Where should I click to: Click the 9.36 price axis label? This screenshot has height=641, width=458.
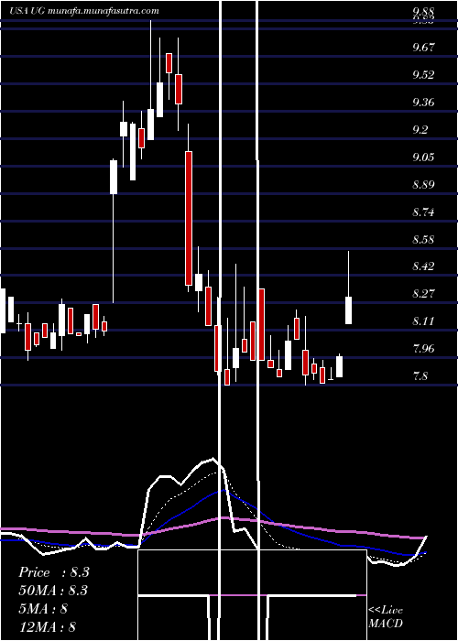(x=423, y=103)
